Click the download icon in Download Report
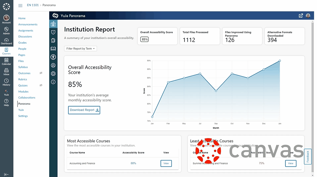The image size is (317, 177). coord(97,110)
